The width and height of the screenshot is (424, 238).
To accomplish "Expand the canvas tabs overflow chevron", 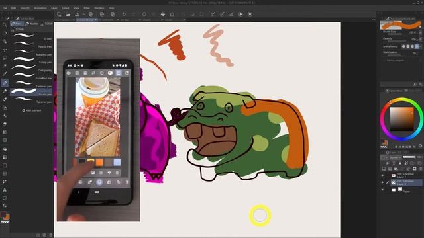I will point(374,20).
